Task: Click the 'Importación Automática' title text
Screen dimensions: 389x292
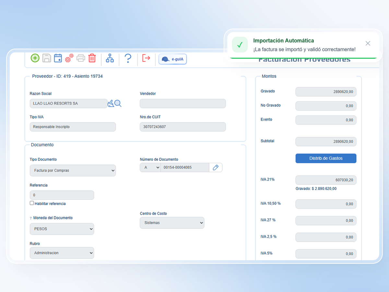Action: 284,41
